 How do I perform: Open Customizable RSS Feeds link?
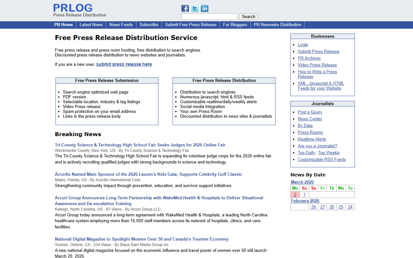(322, 159)
